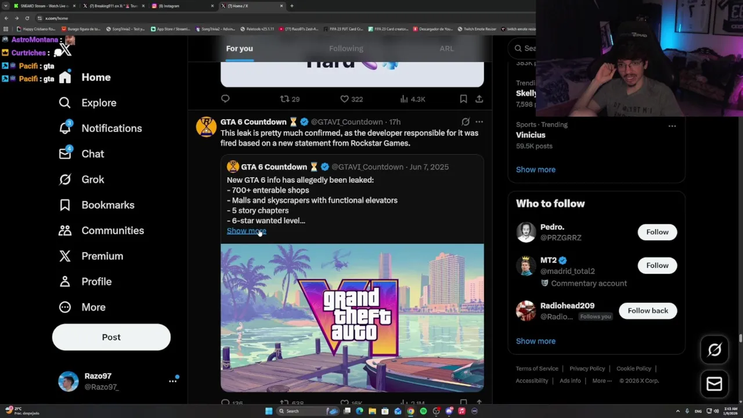
Task: Switch to the ARL tab
Action: 446,48
